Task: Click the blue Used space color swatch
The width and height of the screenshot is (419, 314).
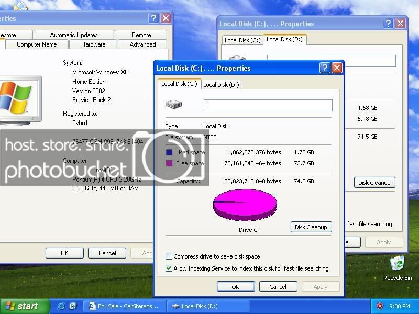Action: (x=169, y=152)
